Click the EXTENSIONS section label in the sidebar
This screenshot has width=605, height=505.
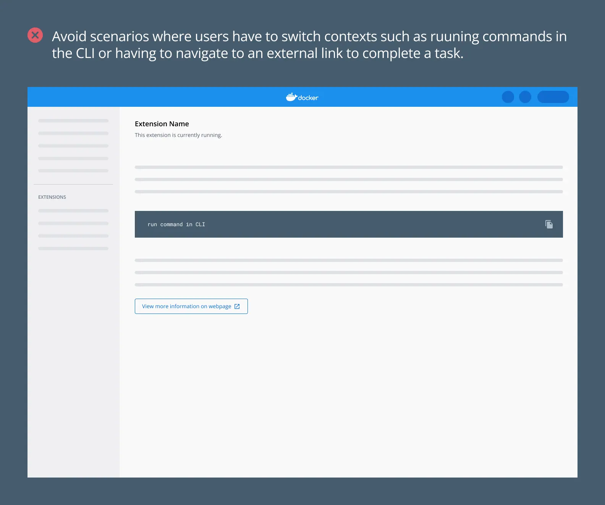click(x=52, y=197)
